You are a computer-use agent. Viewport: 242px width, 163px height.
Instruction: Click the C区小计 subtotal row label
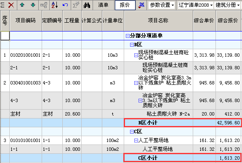point(148,158)
